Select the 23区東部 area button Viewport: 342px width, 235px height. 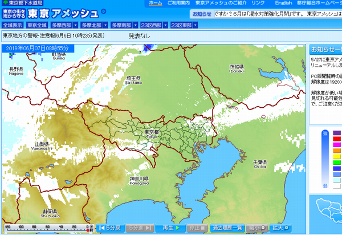click(x=181, y=25)
